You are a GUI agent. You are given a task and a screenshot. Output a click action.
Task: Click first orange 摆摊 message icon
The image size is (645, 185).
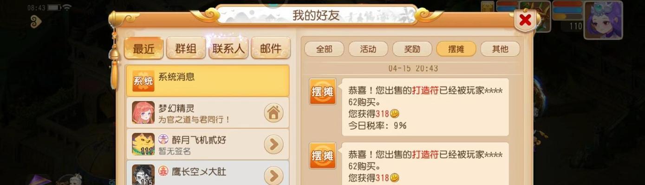[x=323, y=92]
